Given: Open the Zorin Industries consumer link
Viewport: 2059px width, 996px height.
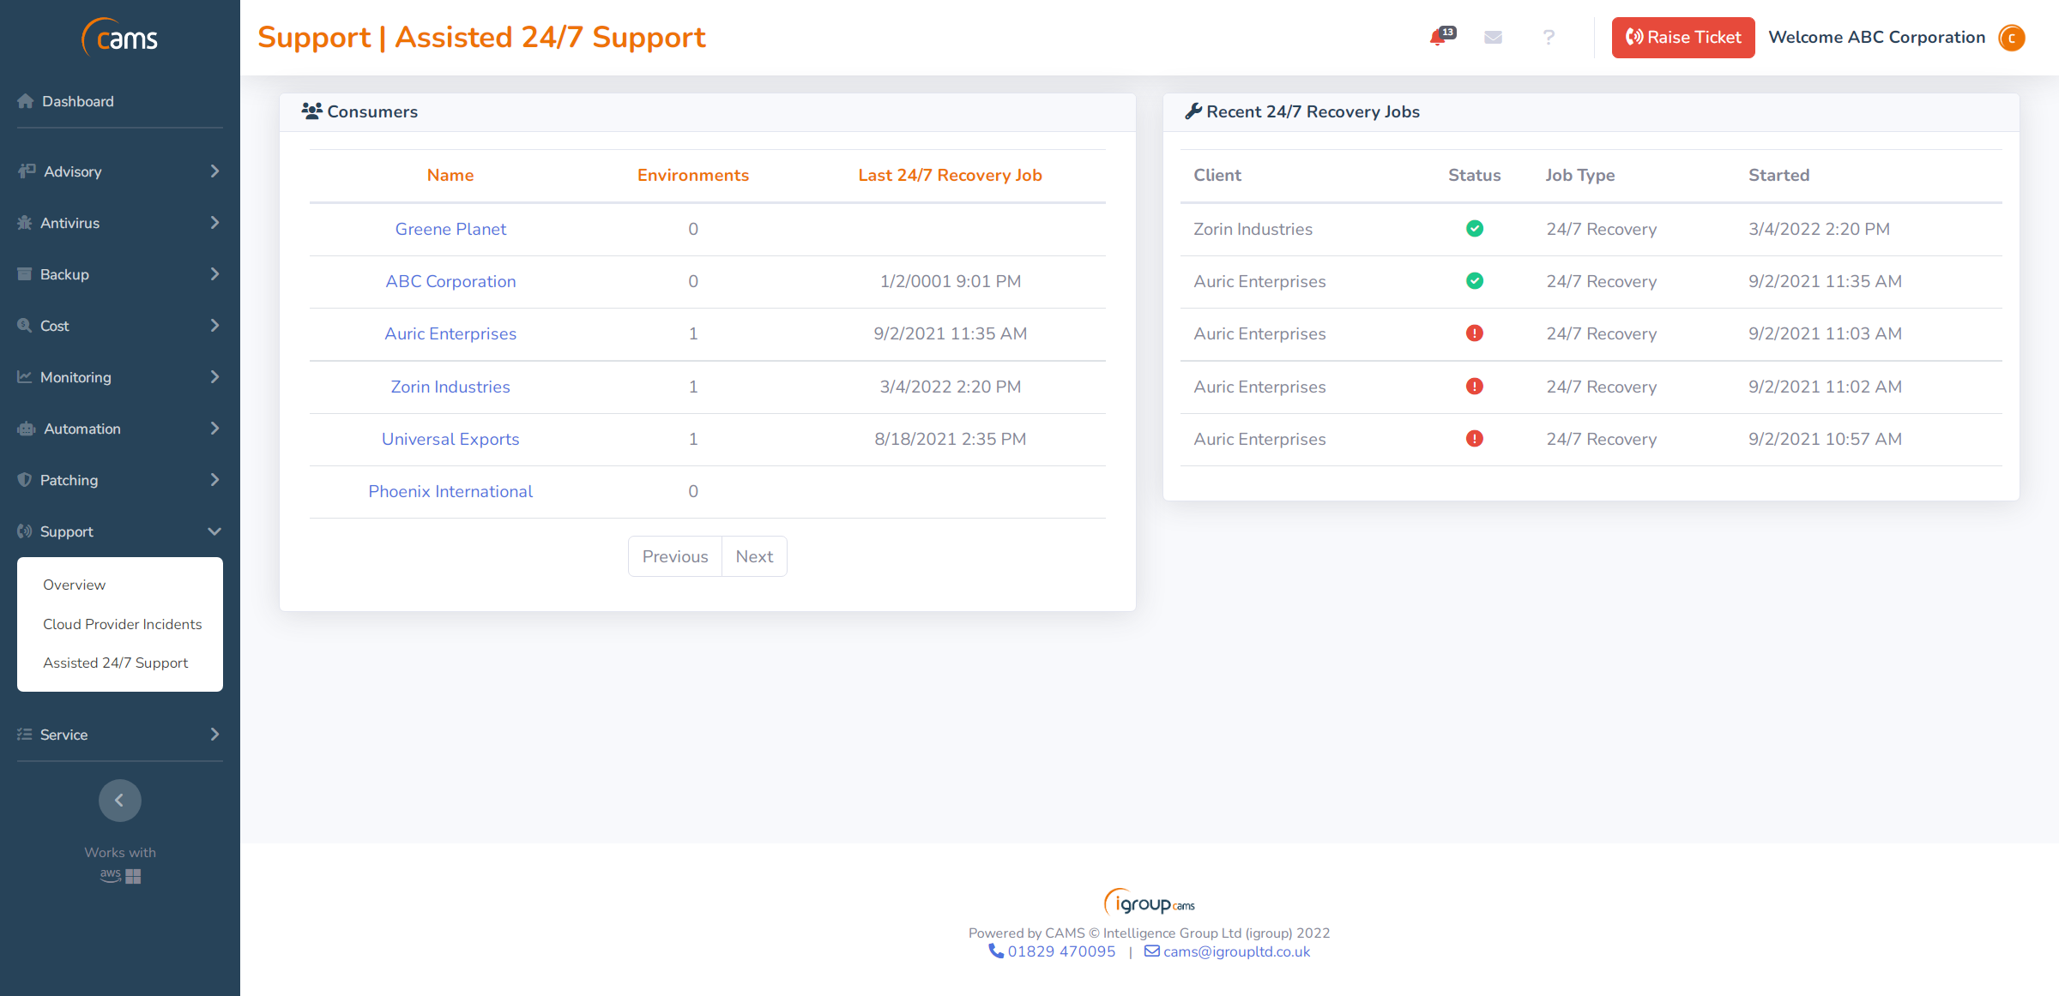Looking at the screenshot, I should click(450, 387).
